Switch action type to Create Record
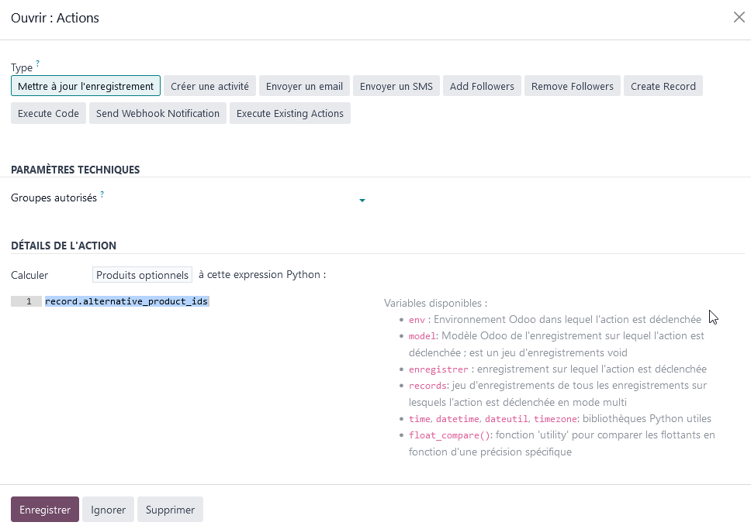Image resolution: width=751 pixels, height=529 pixels. (663, 86)
